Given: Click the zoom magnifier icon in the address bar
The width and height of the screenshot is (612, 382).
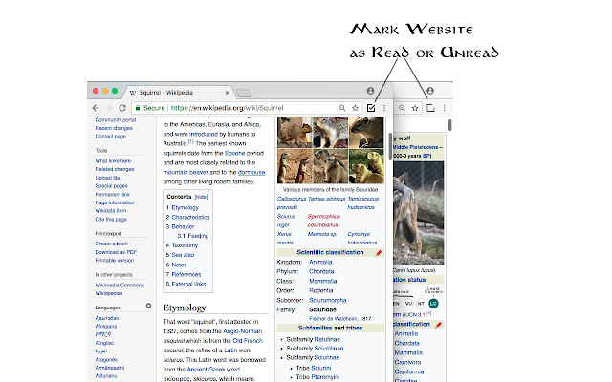Looking at the screenshot, I should coord(342,108).
